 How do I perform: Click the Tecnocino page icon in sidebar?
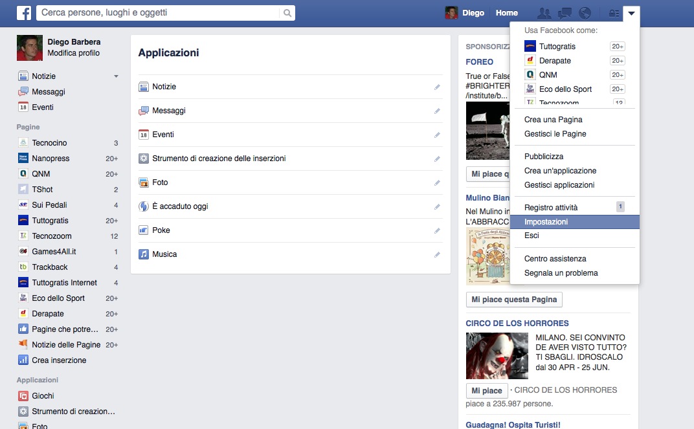click(23, 142)
